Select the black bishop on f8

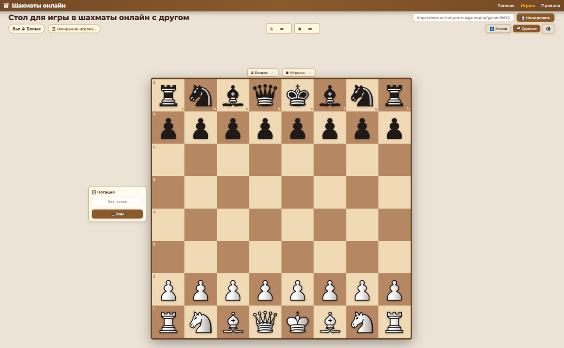pyautogui.click(x=330, y=95)
